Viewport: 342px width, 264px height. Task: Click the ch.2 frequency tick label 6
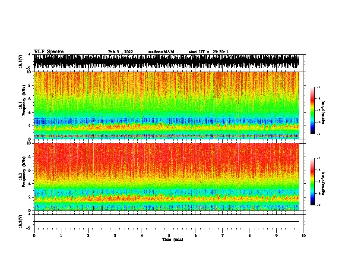tap(31, 170)
